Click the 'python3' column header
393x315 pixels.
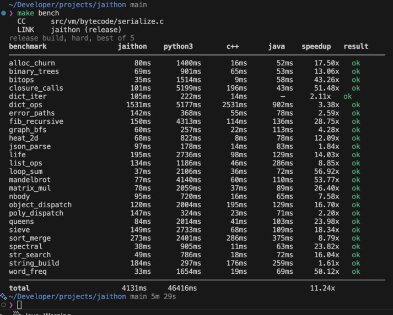pyautogui.click(x=178, y=47)
